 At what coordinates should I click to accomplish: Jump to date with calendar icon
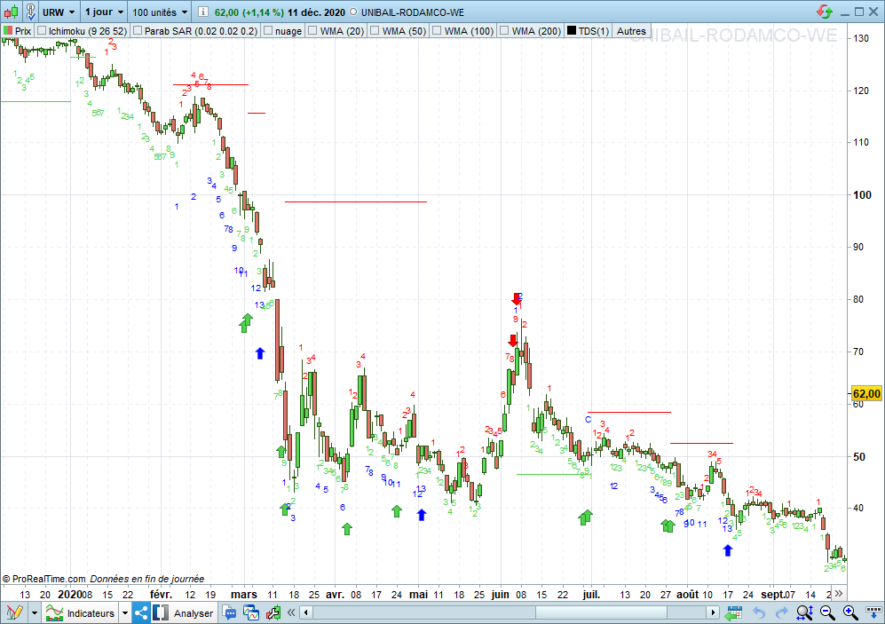click(733, 612)
